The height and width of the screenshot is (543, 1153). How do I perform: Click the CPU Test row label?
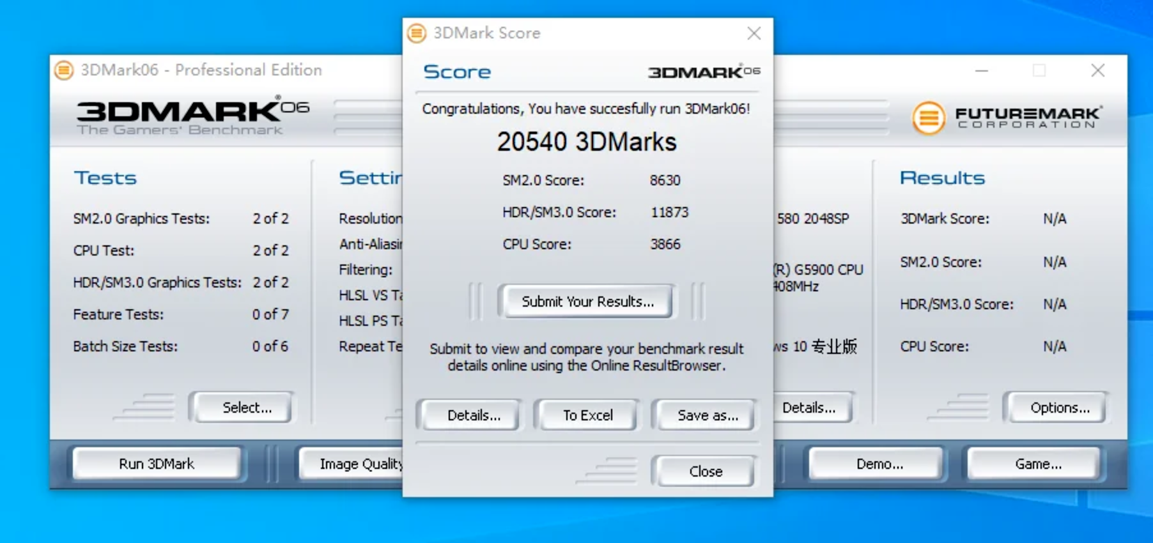104,250
